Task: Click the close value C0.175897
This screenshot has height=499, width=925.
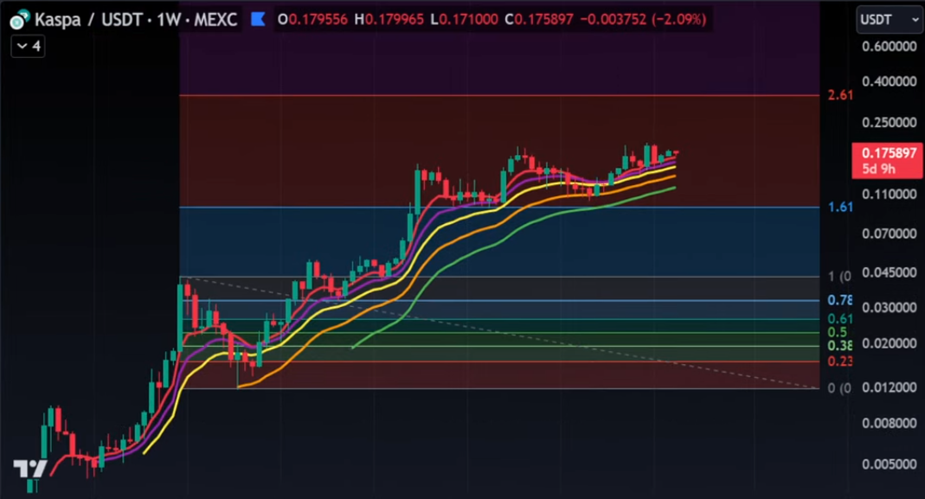Action: coord(539,20)
